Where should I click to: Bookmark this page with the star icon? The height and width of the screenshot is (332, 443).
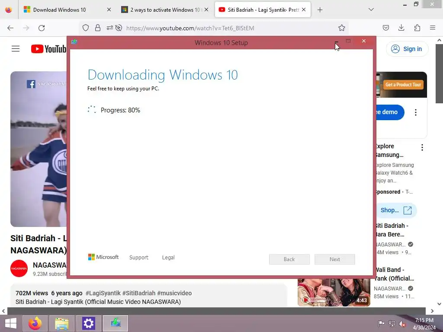click(342, 28)
